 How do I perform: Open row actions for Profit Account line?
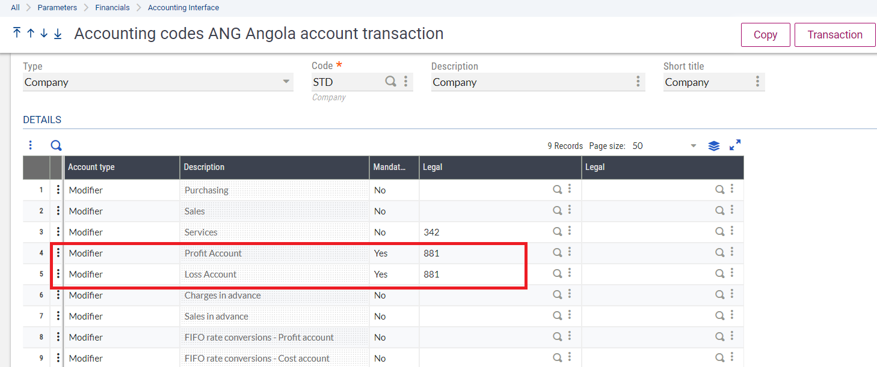pyautogui.click(x=58, y=253)
